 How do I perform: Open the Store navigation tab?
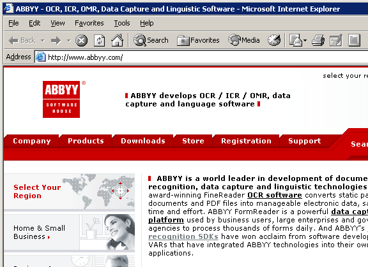193,141
